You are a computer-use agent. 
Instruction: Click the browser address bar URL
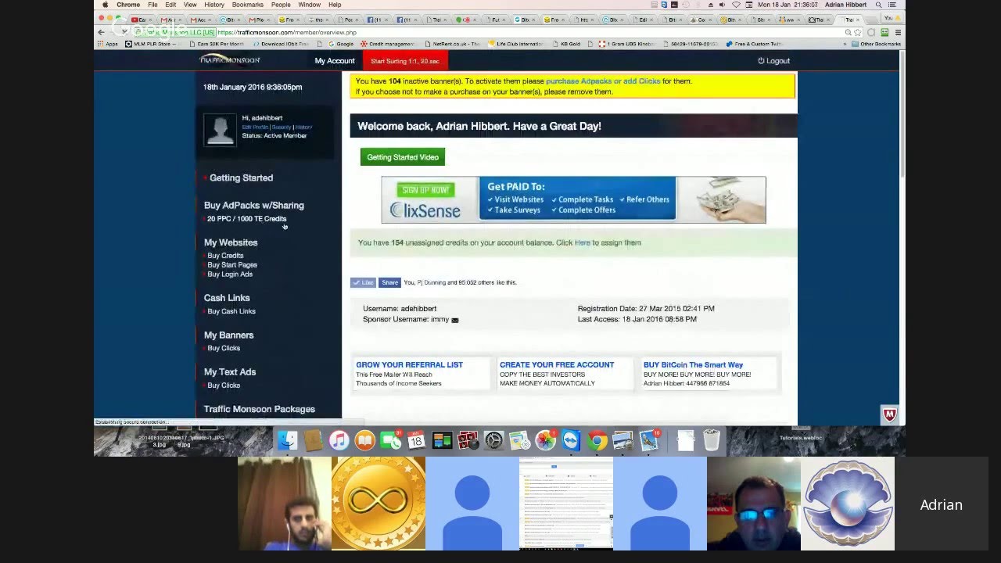tap(286, 33)
